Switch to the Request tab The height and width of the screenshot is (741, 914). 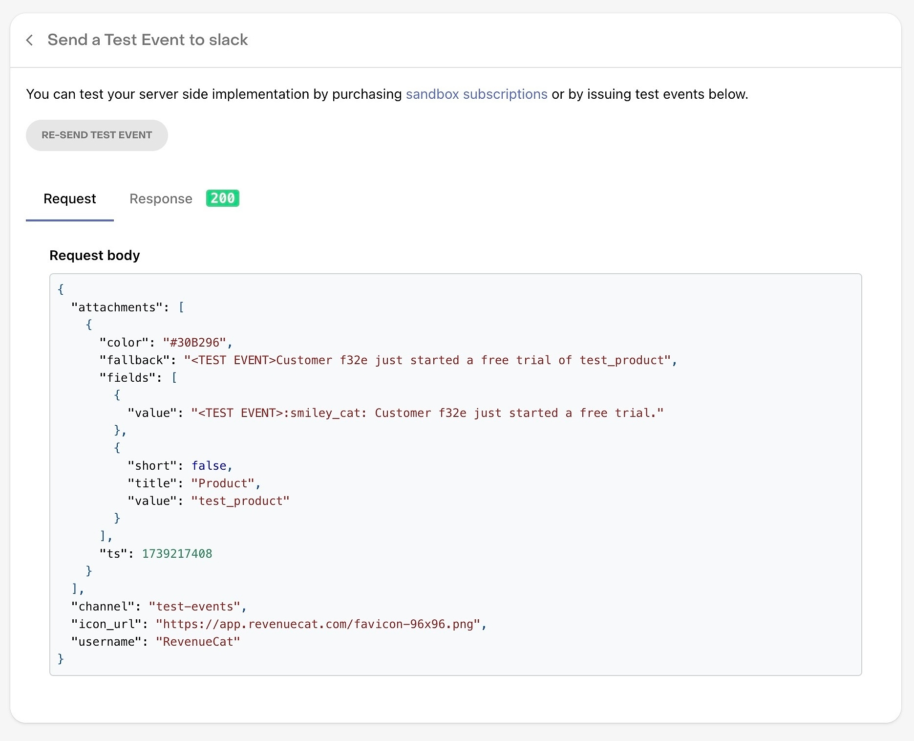click(70, 198)
